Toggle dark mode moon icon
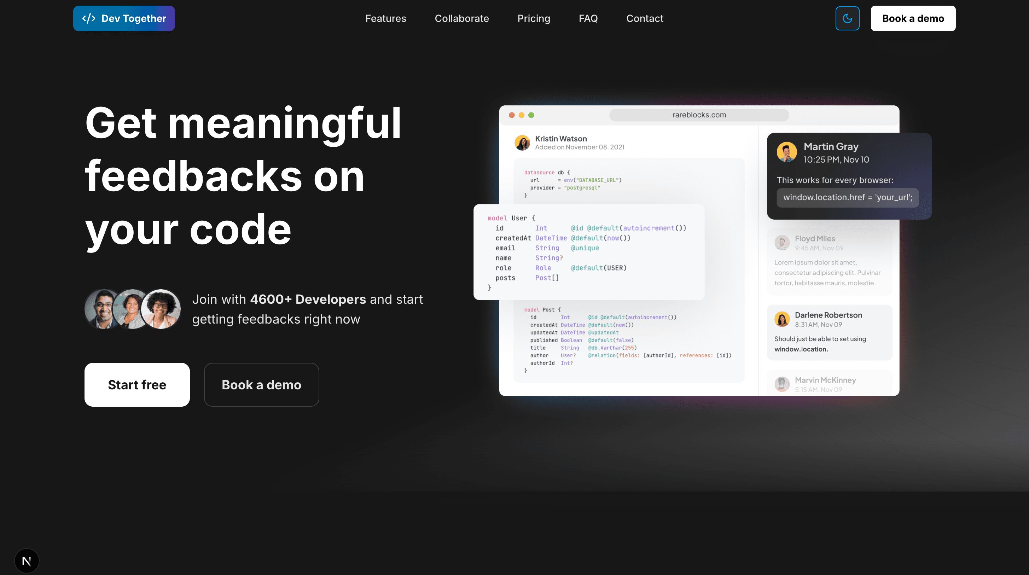The image size is (1029, 575). [x=847, y=18]
